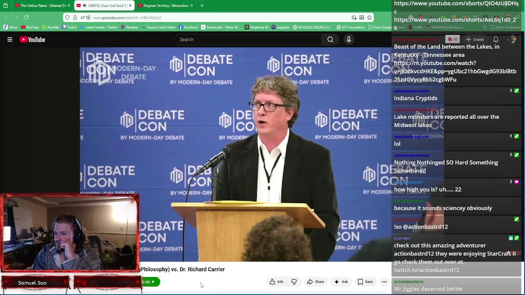This screenshot has width=525, height=295.
Task: Close the DEBATE: Does God Exist tab
Action: point(130,5)
